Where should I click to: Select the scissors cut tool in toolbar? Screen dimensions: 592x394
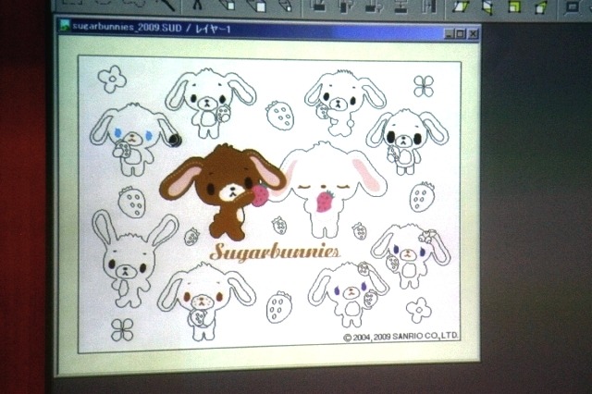click(x=197, y=5)
